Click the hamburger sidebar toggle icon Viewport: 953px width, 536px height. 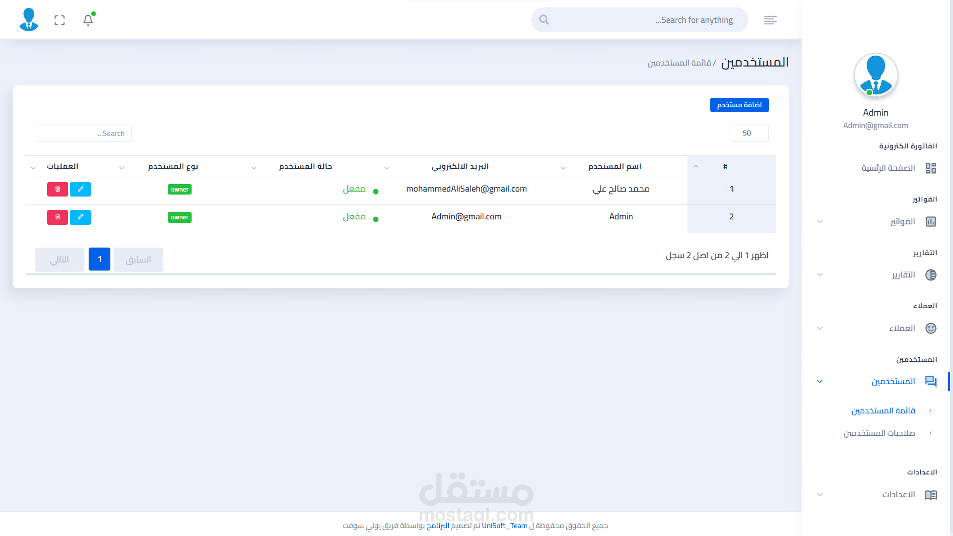point(770,20)
